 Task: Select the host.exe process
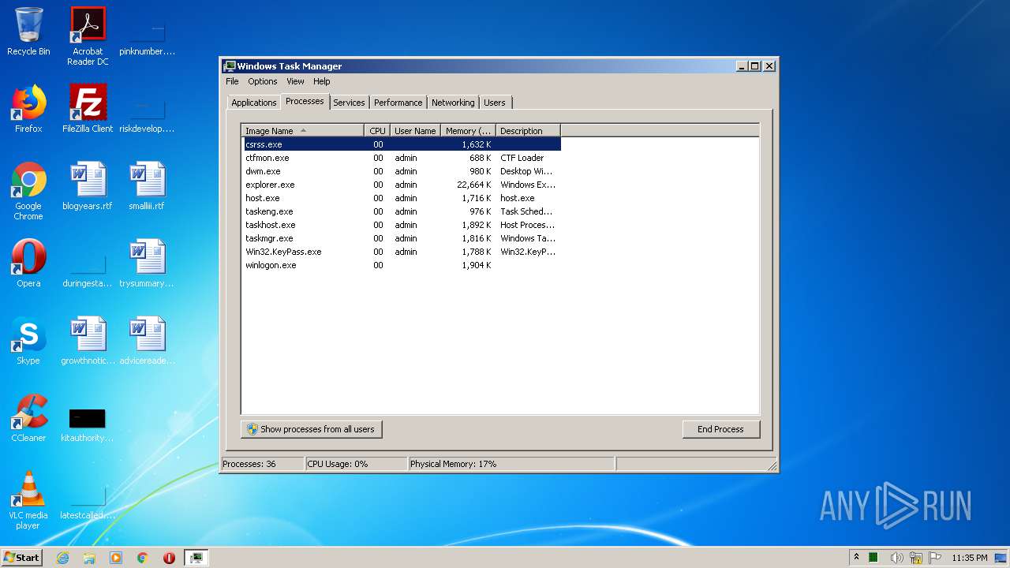coord(402,198)
